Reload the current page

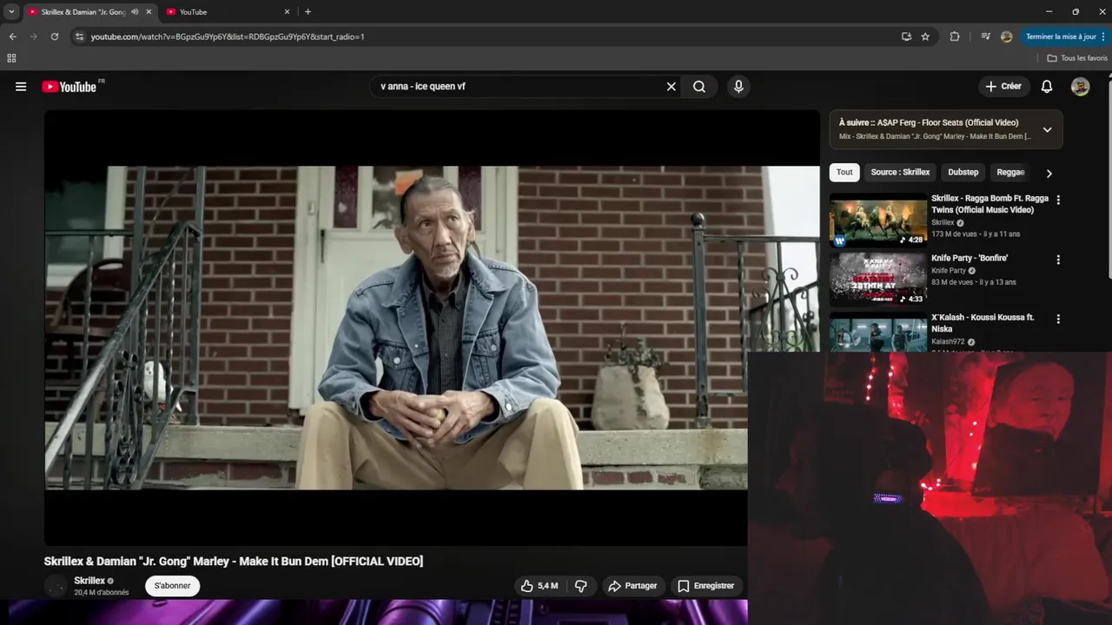[54, 36]
